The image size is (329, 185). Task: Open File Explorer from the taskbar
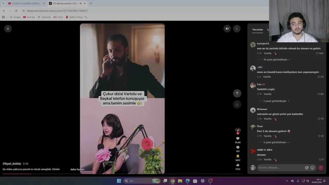click(180, 181)
